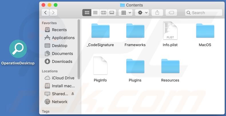Switch to column view
The image size is (226, 116).
[x=104, y=13]
